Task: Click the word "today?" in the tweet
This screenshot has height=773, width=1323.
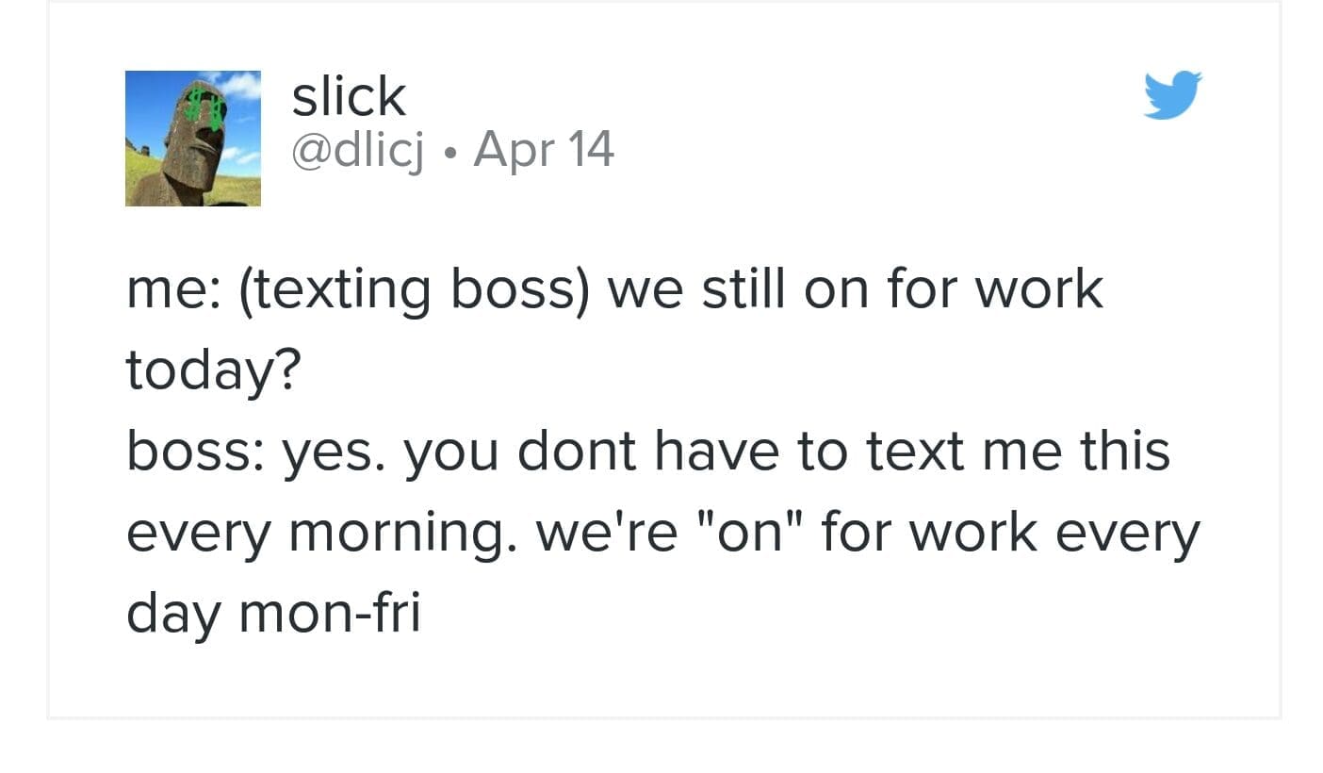Action: 211,371
